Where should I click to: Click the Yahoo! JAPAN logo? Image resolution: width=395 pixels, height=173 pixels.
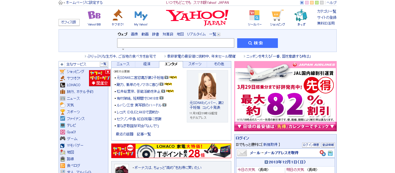pos(197,18)
